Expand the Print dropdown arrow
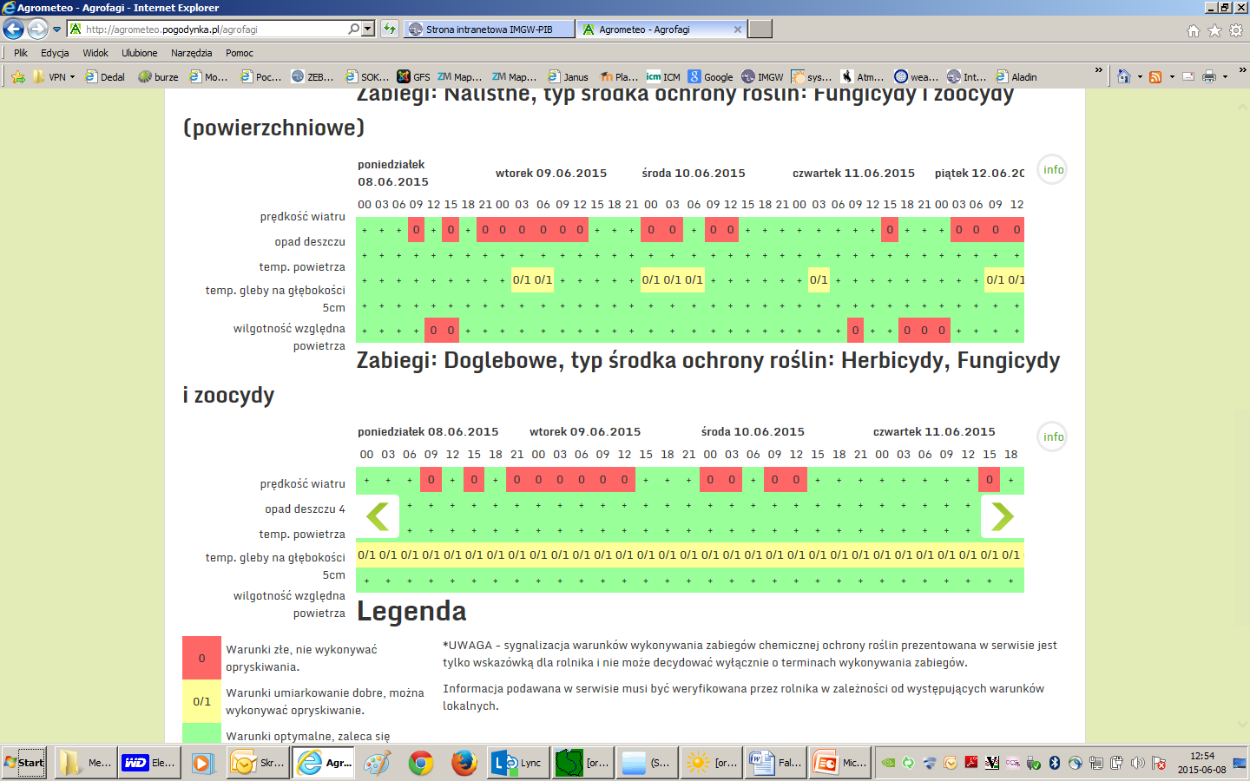This screenshot has width=1250, height=781. [x=1225, y=77]
